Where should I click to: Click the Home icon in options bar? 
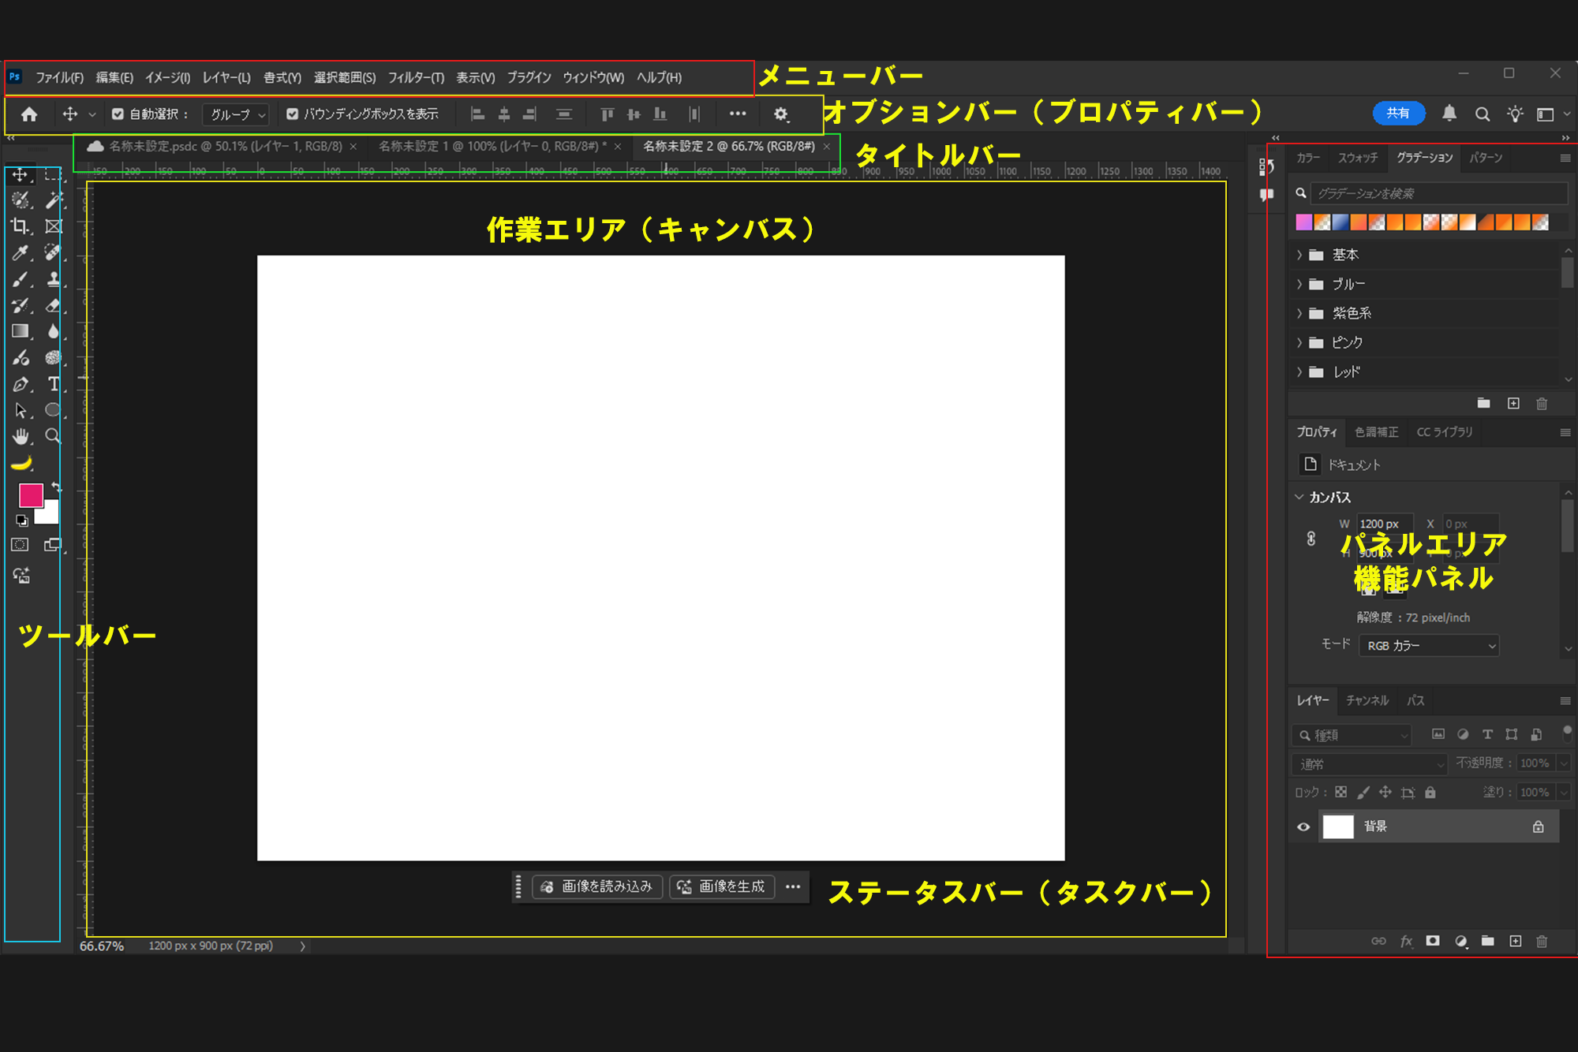[29, 114]
